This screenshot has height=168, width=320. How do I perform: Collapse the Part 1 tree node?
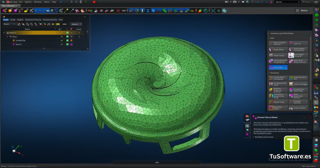7,36
